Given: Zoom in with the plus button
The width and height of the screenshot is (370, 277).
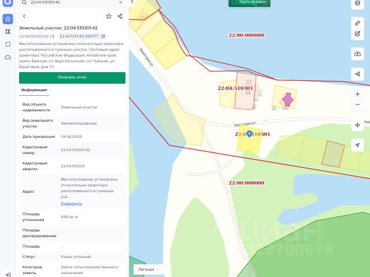Looking at the screenshot, I should click(x=357, y=94).
